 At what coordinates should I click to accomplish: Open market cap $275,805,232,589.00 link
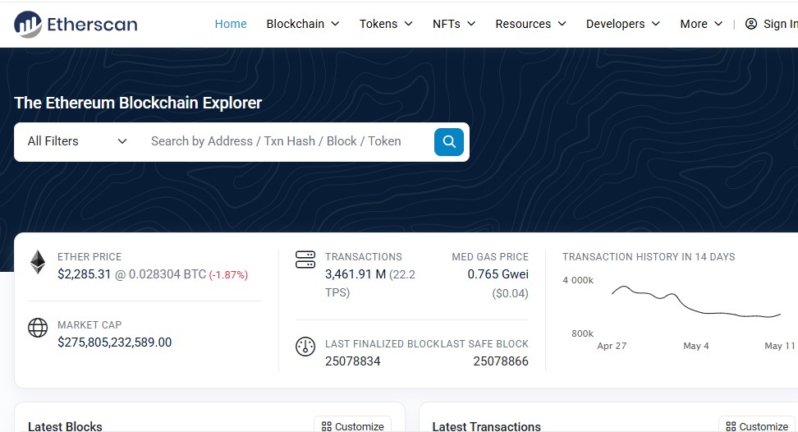click(114, 342)
